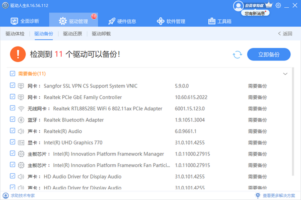Click the crown member privilege icon

click(x=269, y=5)
